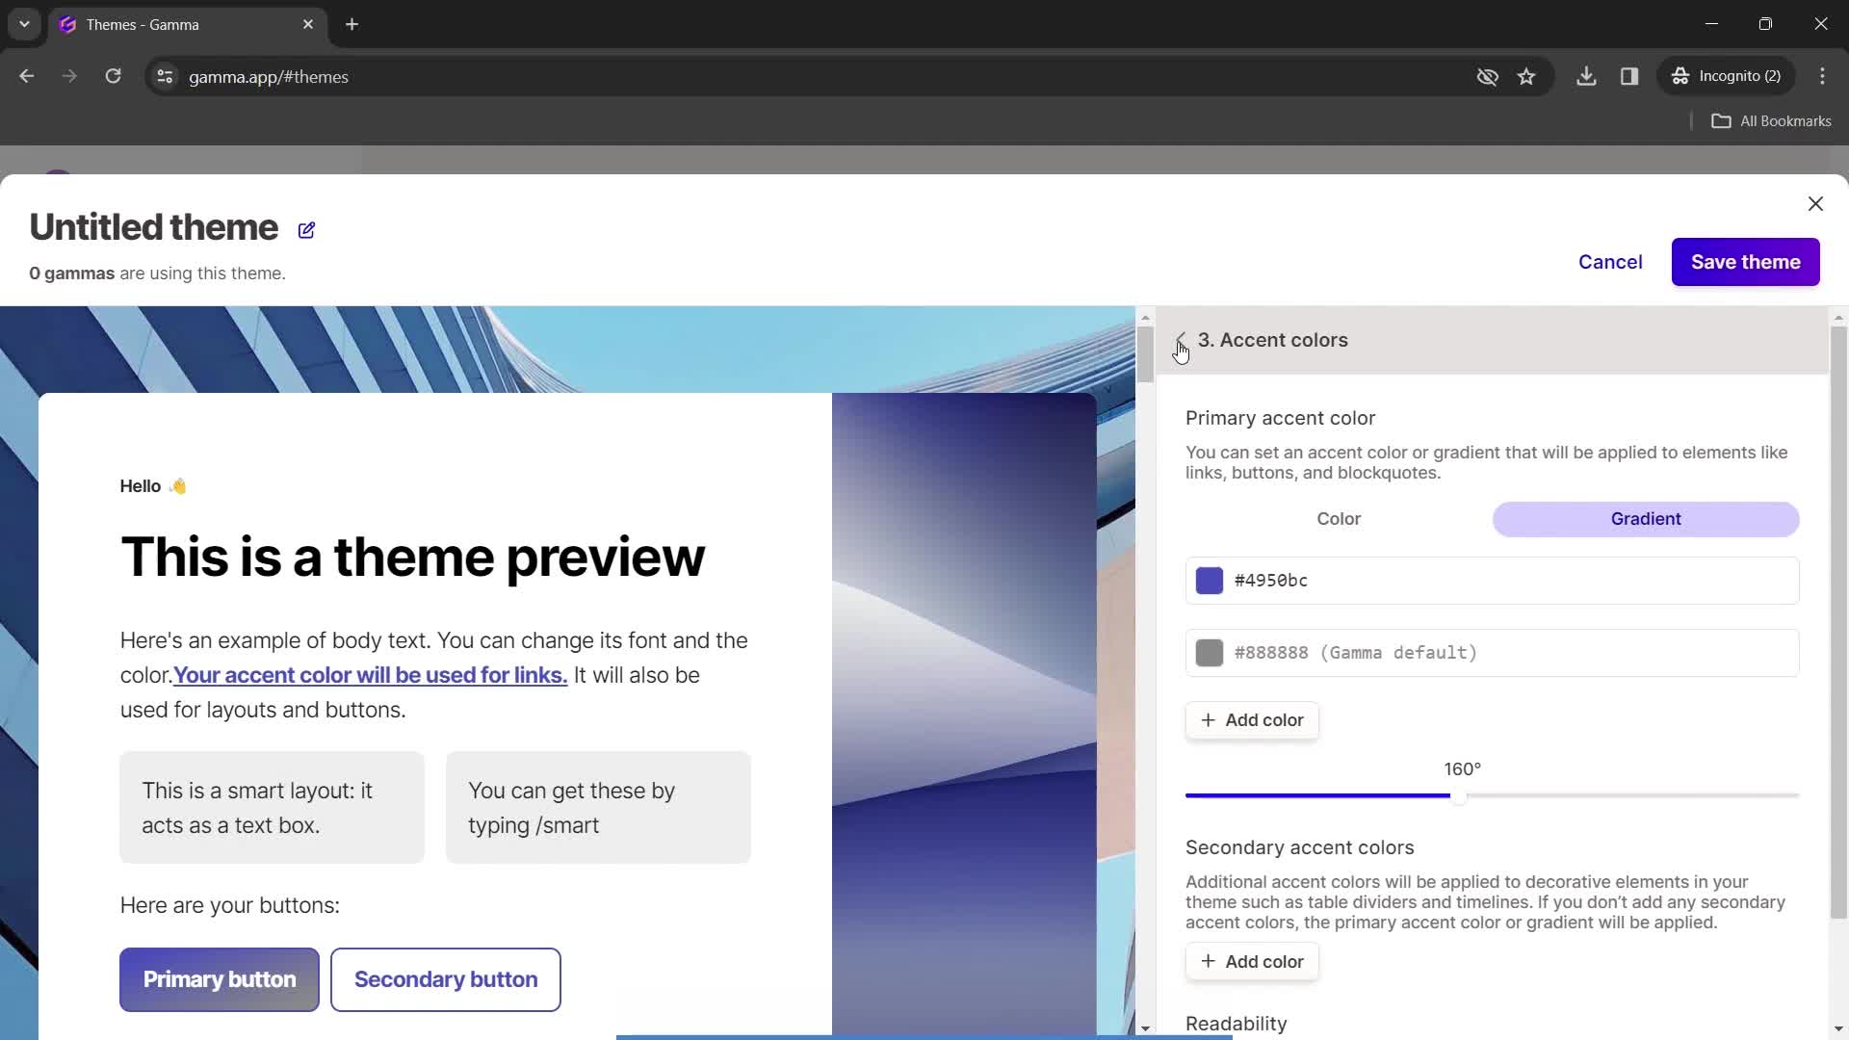The image size is (1849, 1040).
Task: Click Add color for secondary accent
Action: click(1254, 961)
